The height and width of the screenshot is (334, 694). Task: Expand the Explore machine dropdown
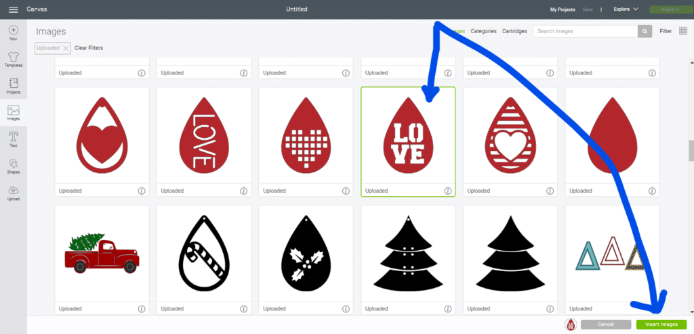[x=626, y=9]
